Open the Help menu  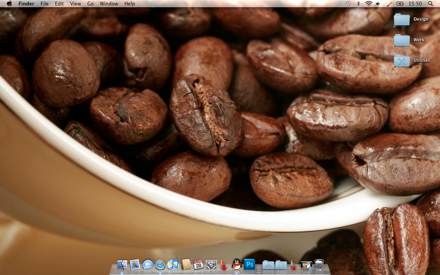(130, 4)
